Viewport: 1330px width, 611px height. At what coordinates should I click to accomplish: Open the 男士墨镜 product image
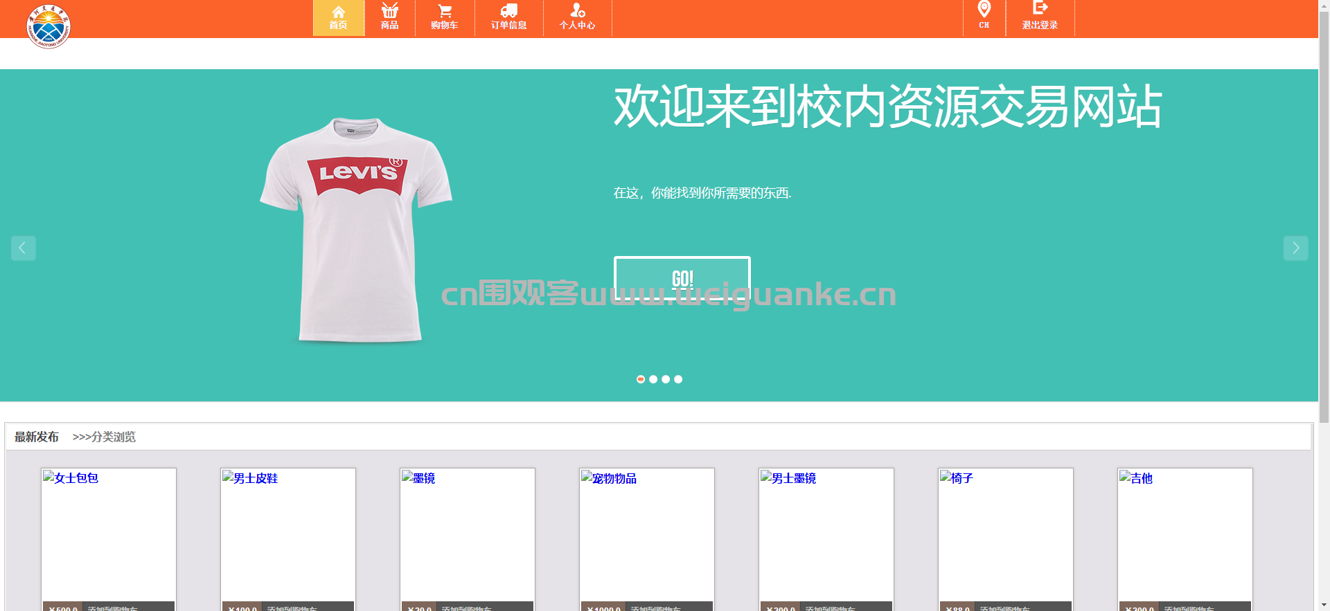(826, 535)
